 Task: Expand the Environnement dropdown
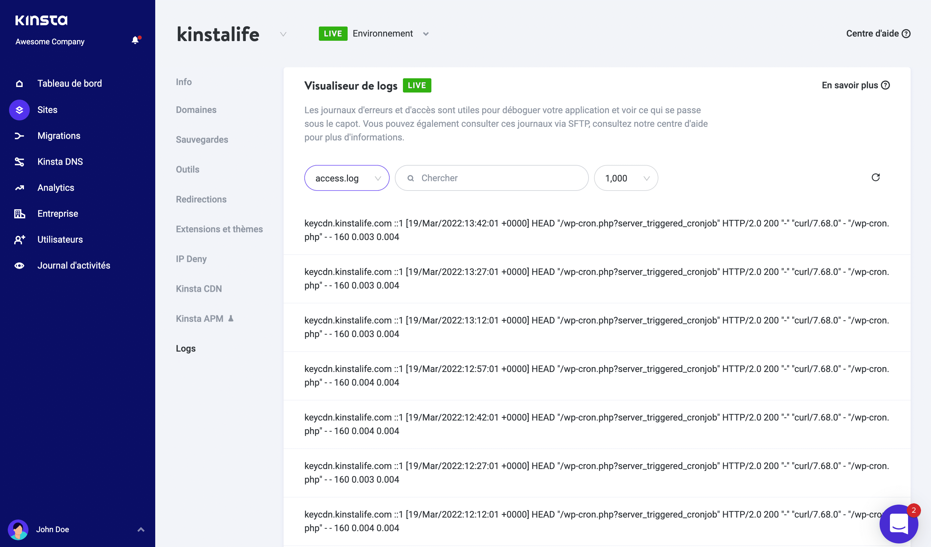[426, 34]
